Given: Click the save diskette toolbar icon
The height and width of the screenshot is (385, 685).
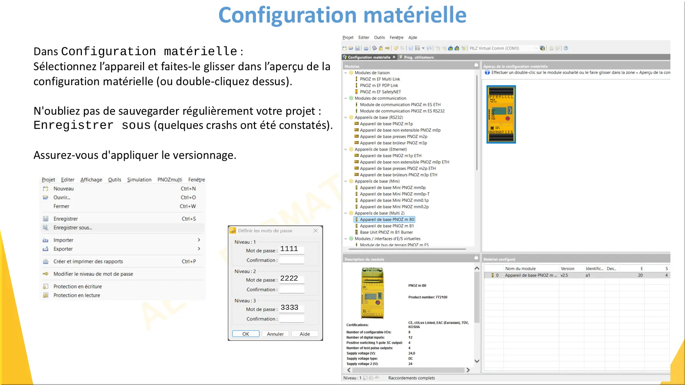Looking at the screenshot, I should (357, 48).
